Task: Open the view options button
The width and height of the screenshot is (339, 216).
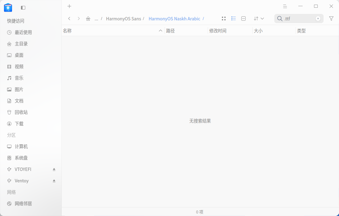Action: coord(243,19)
